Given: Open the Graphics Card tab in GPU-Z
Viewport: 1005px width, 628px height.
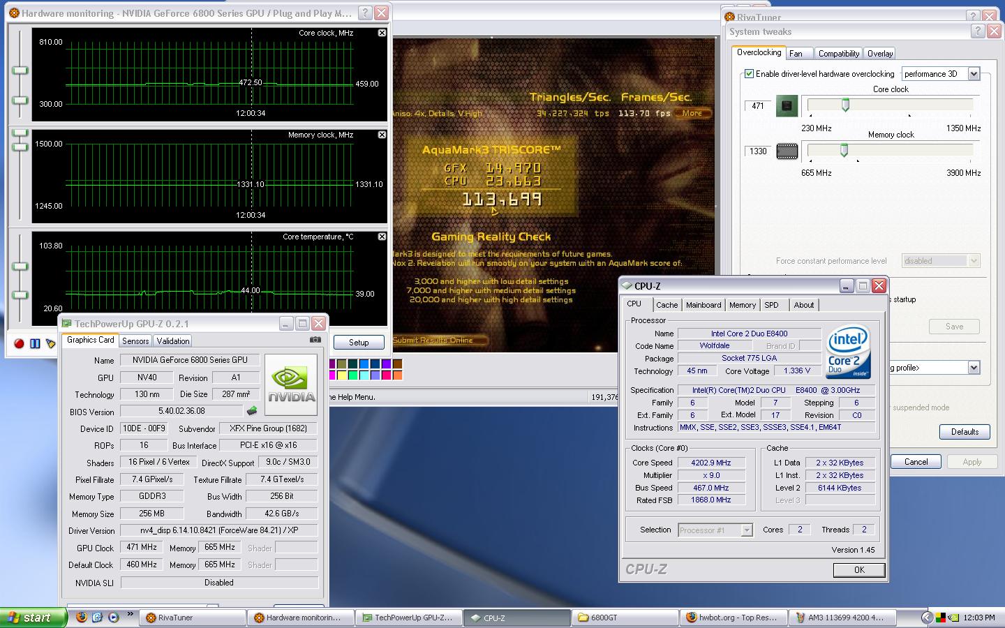Looking at the screenshot, I should click(91, 340).
